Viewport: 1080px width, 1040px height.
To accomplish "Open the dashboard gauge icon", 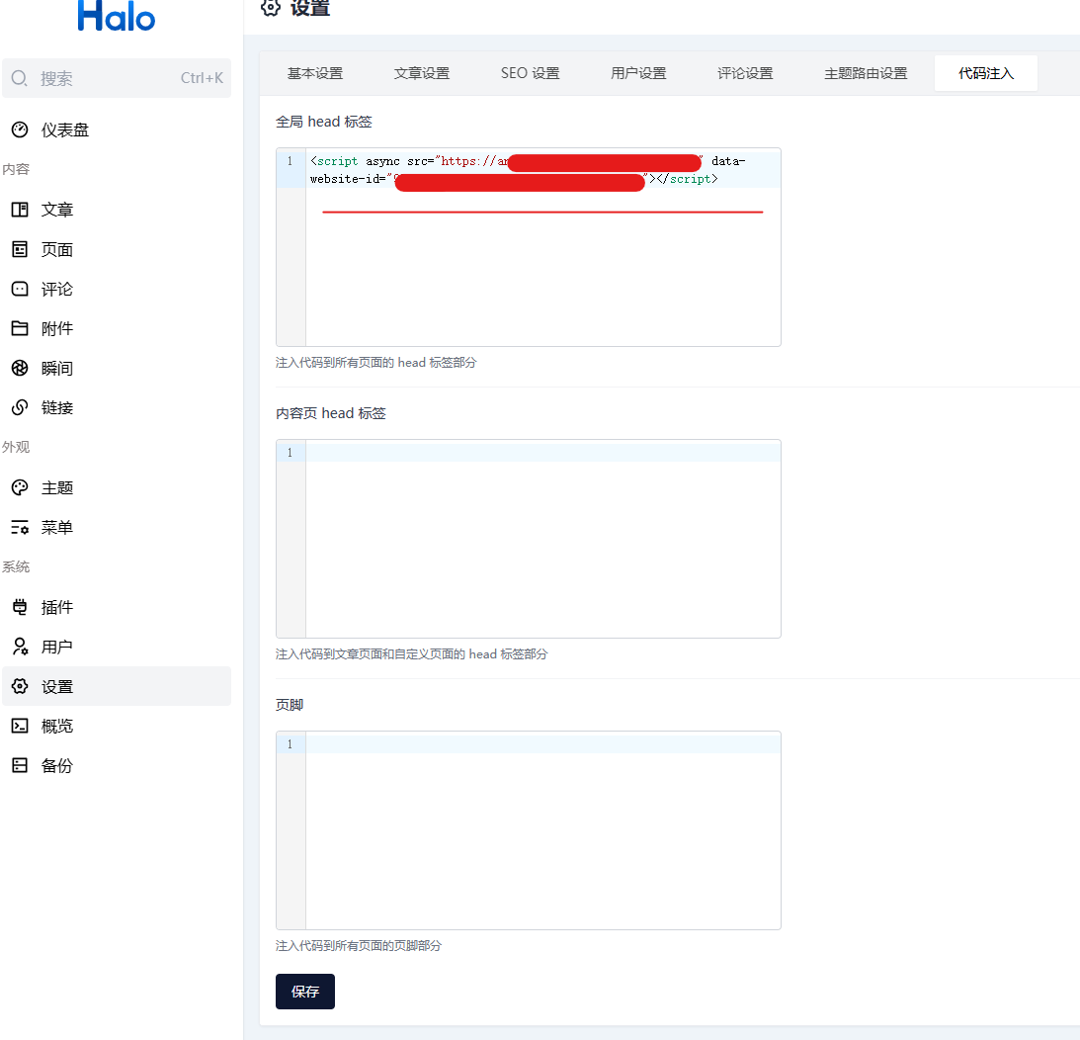I will pyautogui.click(x=20, y=130).
